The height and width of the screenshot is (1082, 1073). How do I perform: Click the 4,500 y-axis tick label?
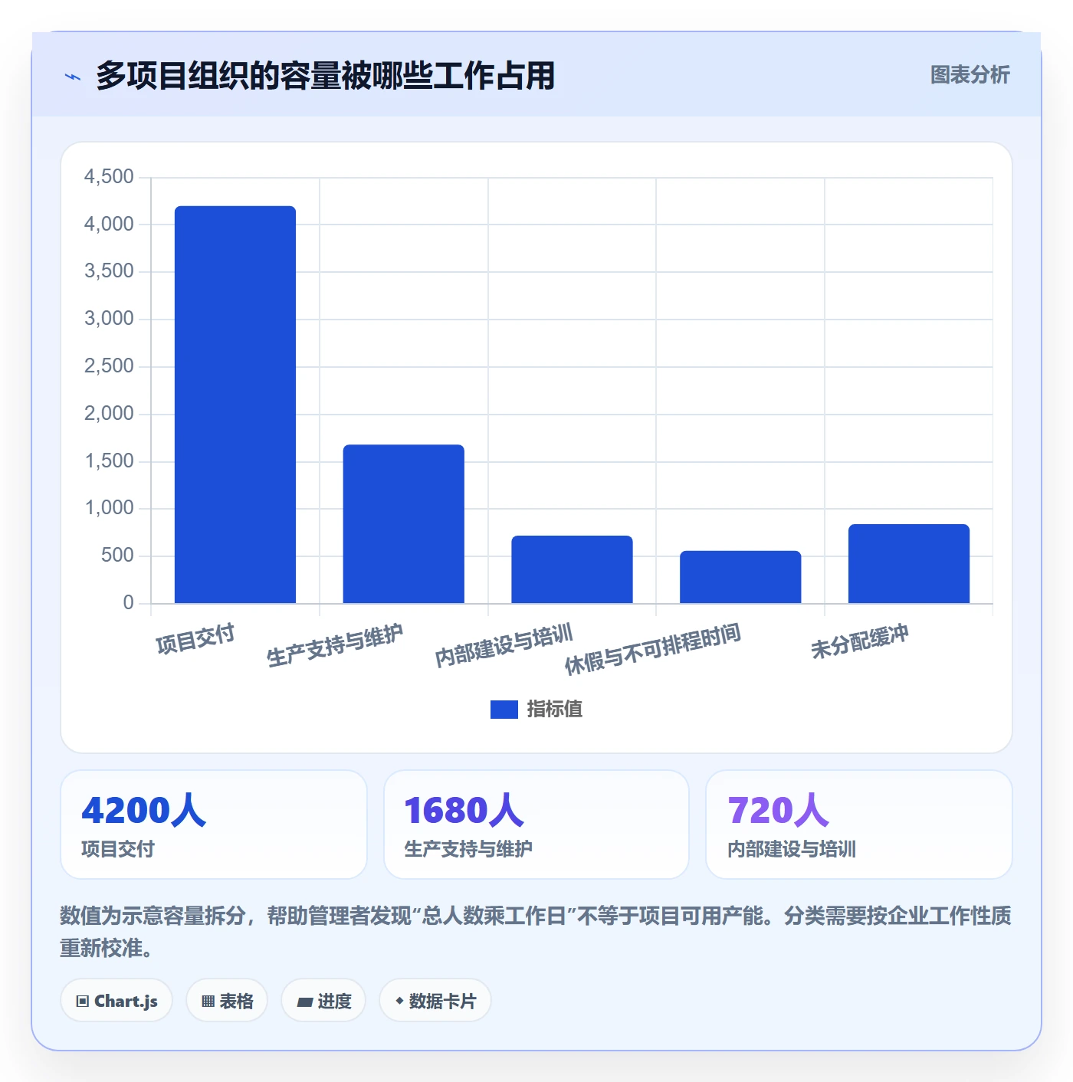coord(109,177)
